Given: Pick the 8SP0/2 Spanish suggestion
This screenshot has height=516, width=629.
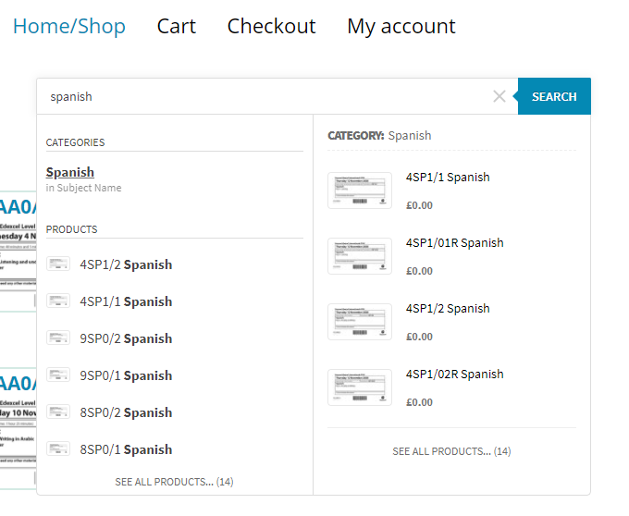Looking at the screenshot, I should (x=126, y=412).
